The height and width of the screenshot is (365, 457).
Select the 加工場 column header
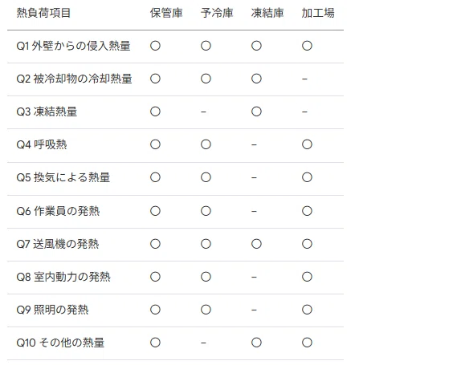click(318, 13)
